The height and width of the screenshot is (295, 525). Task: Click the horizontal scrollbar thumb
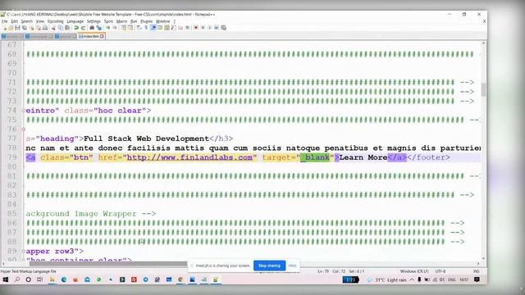pos(107,264)
